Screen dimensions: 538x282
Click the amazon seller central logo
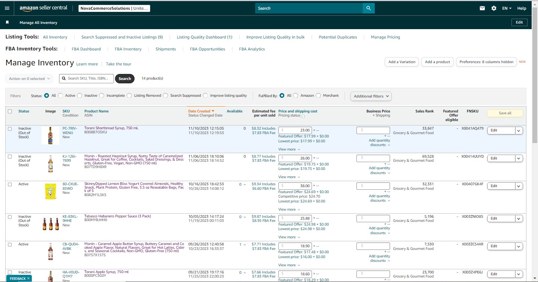[44, 8]
